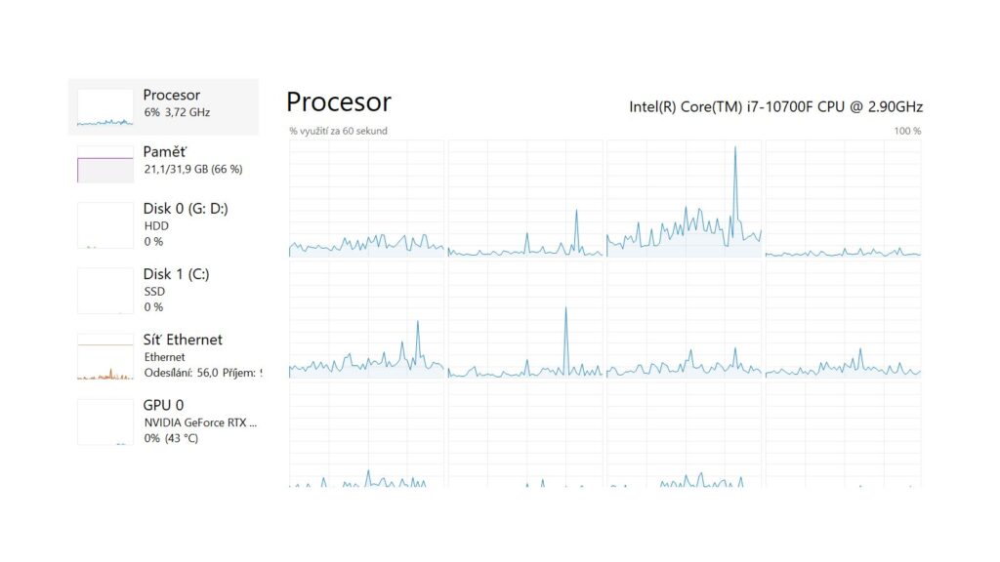Viewport: 1000px width, 562px height.
Task: Click the Ethernet mini throughput graph thumbnail
Action: (105, 356)
